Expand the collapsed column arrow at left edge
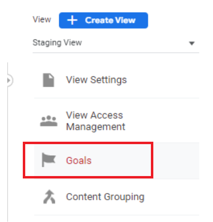This screenshot has height=222, width=213. [9, 80]
